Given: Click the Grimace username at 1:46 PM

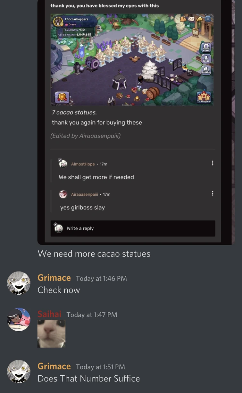Looking at the screenshot, I should [54, 278].
